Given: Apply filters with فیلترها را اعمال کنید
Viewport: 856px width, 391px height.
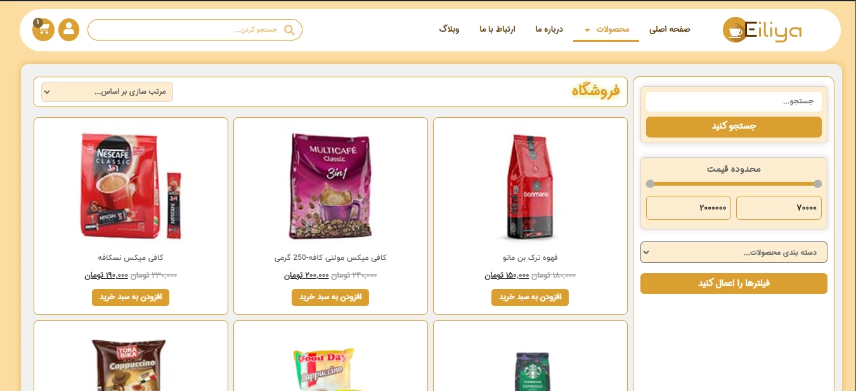Looking at the screenshot, I should tap(734, 283).
